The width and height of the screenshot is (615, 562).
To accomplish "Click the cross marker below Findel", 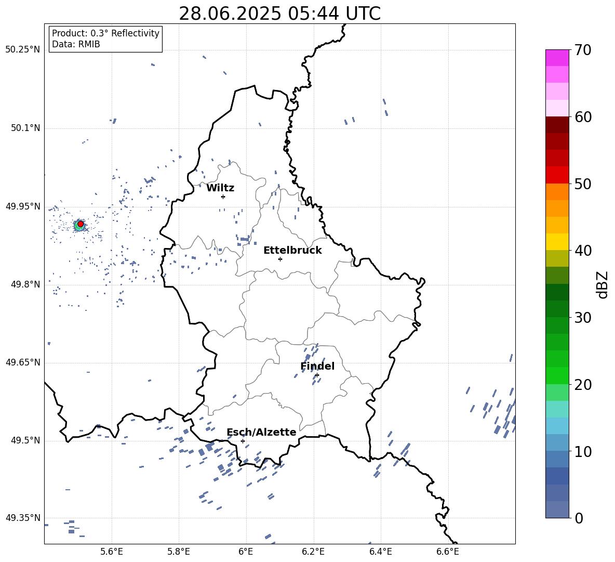I will 317,375.
